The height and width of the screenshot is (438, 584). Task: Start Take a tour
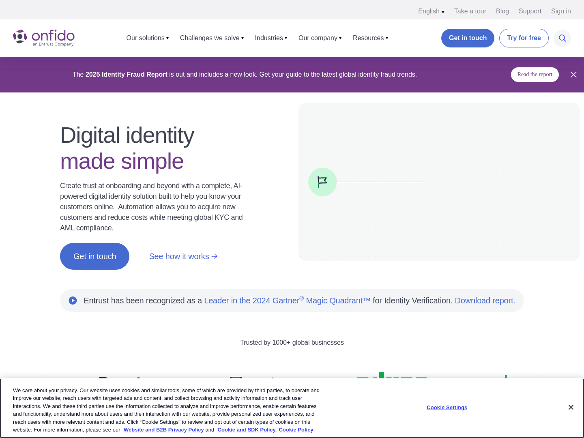(470, 11)
